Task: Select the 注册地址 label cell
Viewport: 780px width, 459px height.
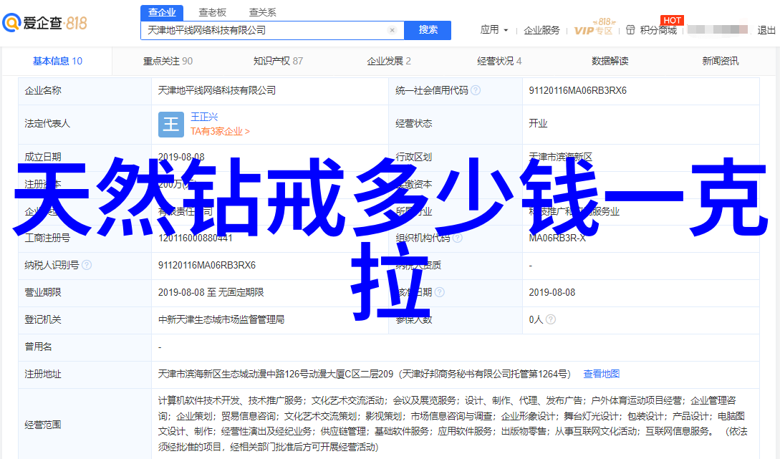Action: point(85,375)
